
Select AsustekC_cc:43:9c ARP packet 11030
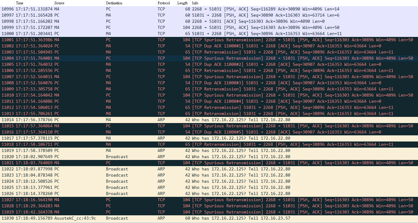click(x=209, y=218)
